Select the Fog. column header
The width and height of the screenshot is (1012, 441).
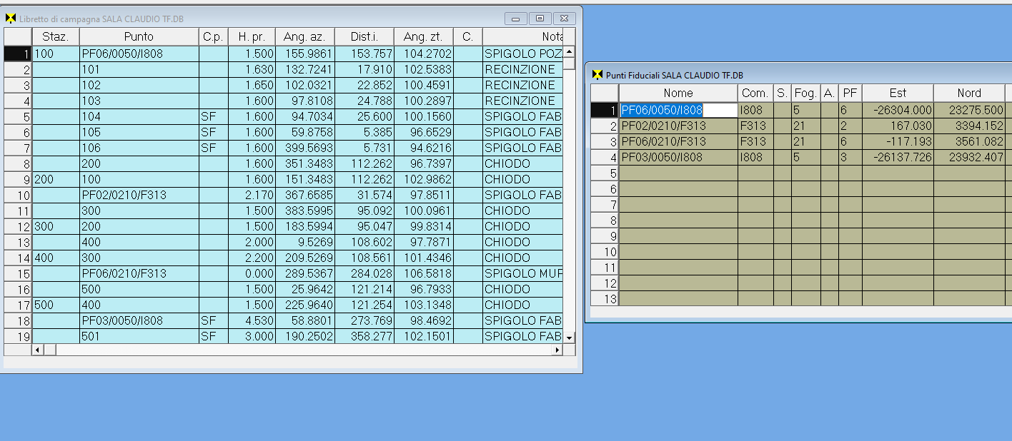pyautogui.click(x=805, y=93)
